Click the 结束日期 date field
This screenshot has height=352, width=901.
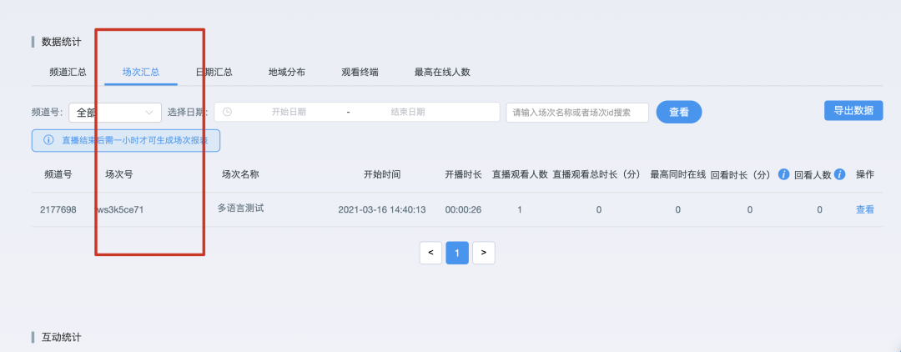tap(408, 112)
